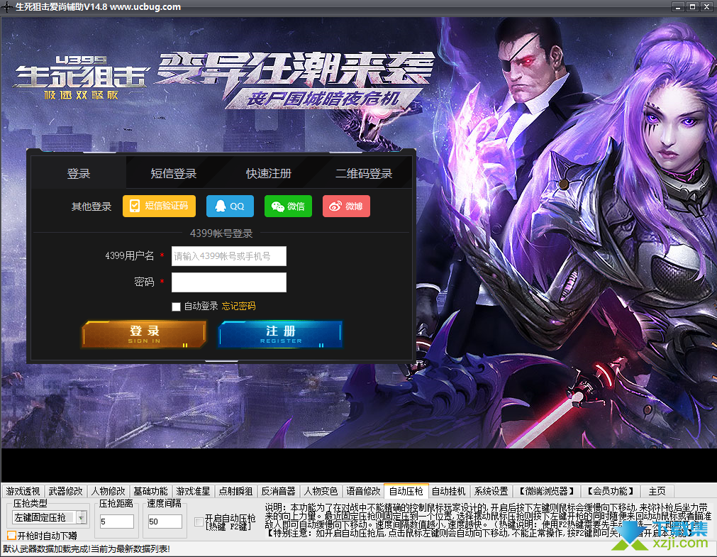Click the app icon in the title bar
Screen dimensions: 717x557
(x=7, y=7)
